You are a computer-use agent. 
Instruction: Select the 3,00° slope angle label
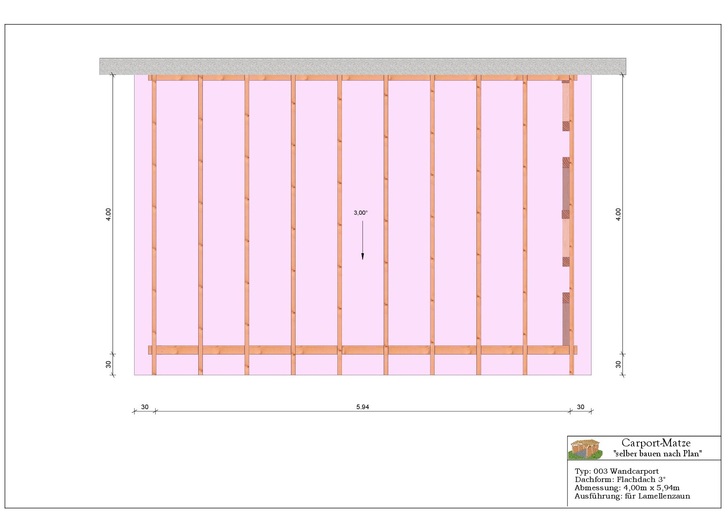point(361,213)
